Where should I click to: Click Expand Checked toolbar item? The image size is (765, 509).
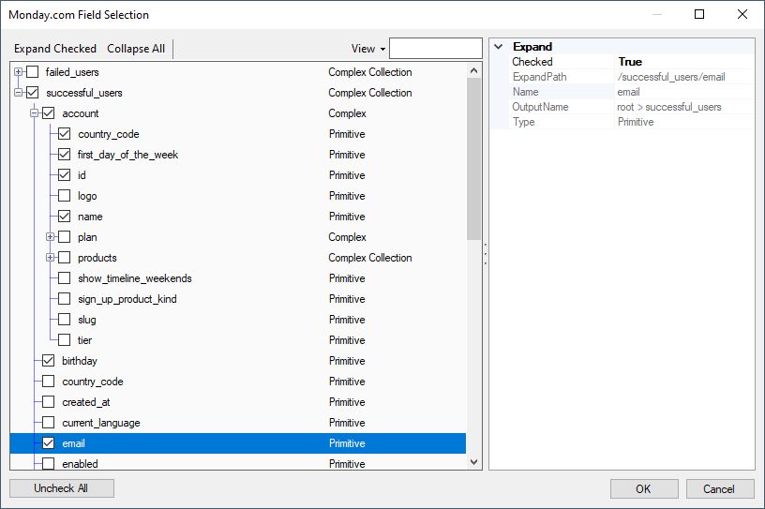[55, 49]
